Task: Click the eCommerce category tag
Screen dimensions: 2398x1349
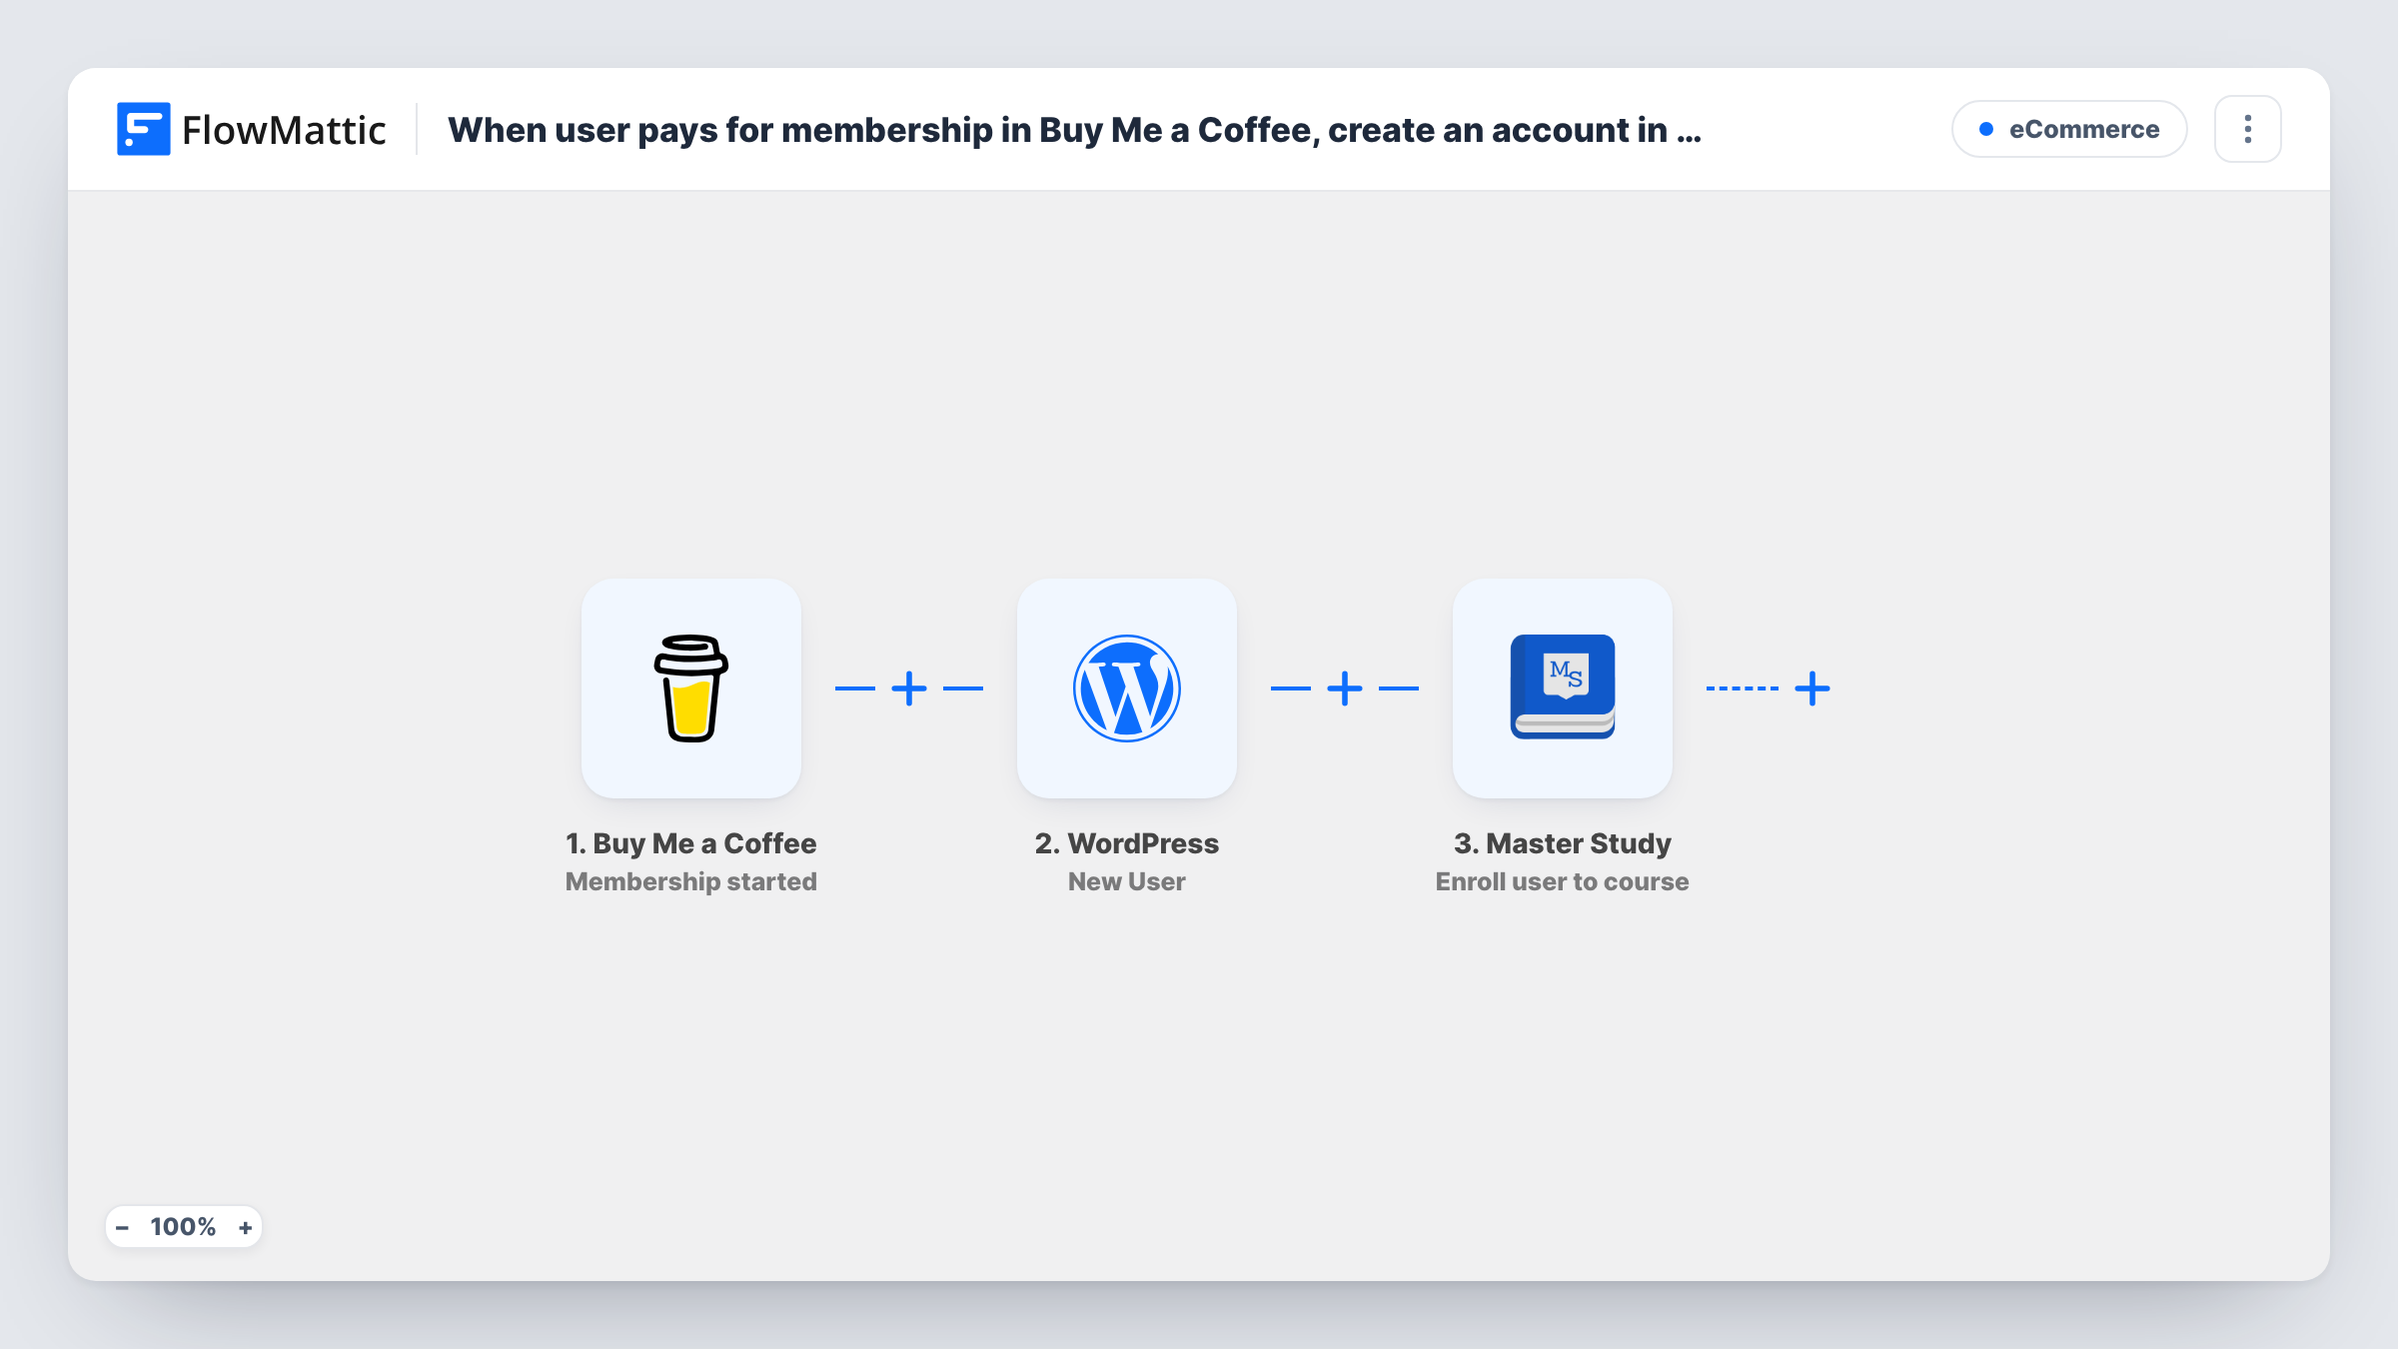Action: [2069, 129]
